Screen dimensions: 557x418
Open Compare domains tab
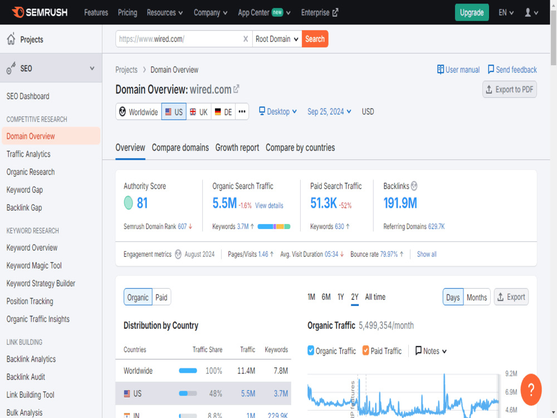pos(180,148)
